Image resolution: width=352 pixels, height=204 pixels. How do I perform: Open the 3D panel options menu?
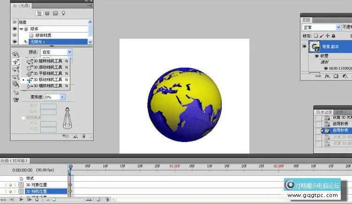(90, 6)
